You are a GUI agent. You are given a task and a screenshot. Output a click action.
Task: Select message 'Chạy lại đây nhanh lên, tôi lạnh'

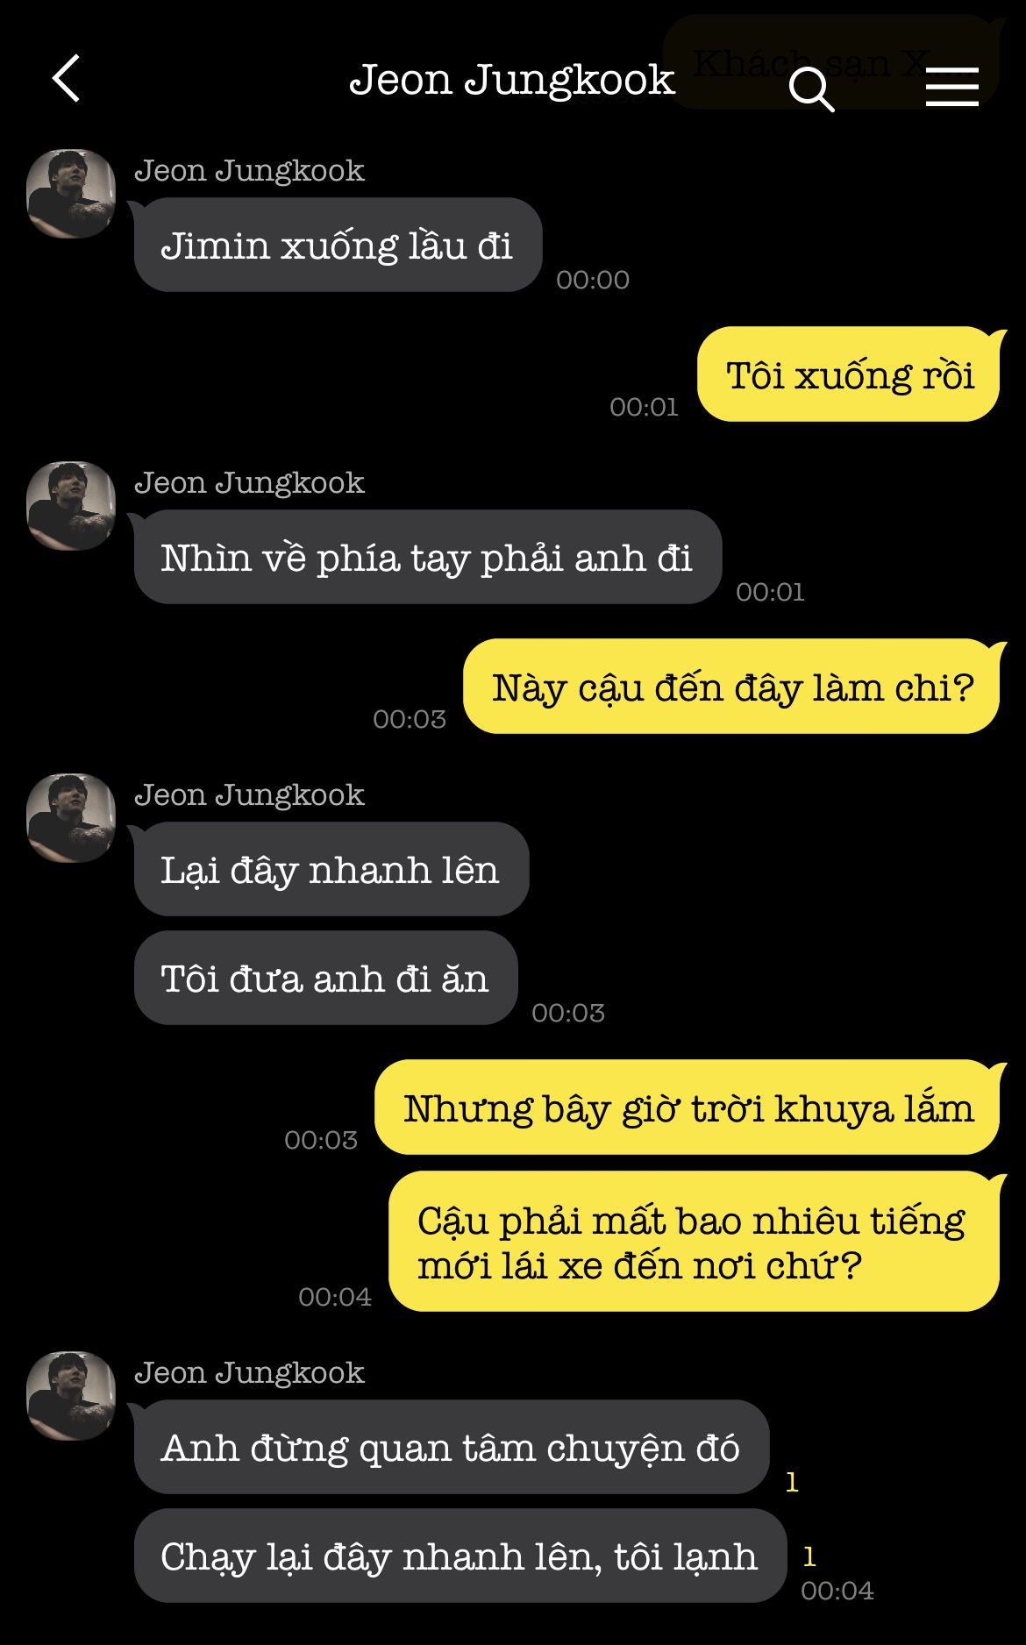[460, 1556]
